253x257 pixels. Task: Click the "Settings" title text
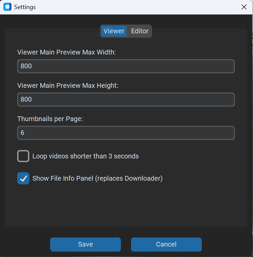25,7
